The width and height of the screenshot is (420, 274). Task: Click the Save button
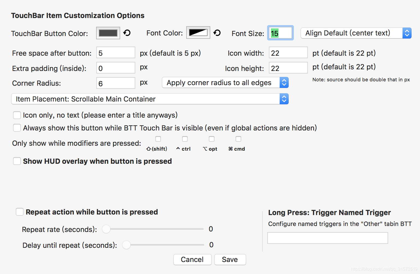[230, 260]
